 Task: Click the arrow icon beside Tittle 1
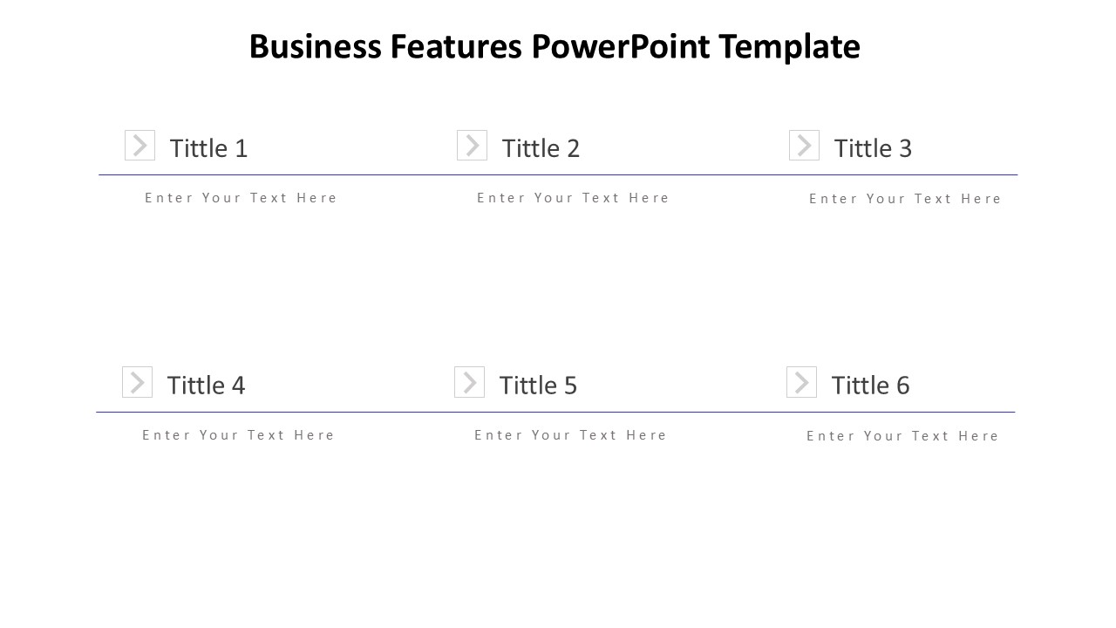(x=139, y=146)
